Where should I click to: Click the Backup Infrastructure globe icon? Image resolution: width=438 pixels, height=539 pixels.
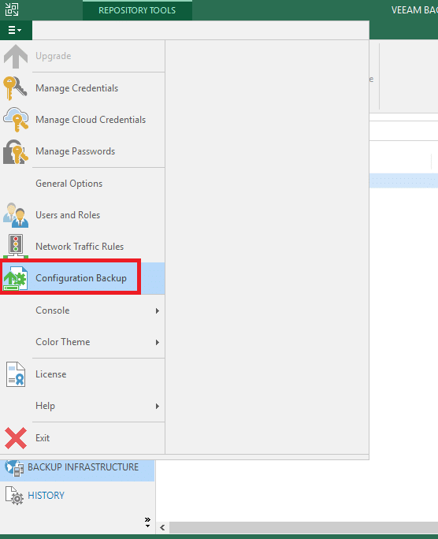click(x=14, y=467)
